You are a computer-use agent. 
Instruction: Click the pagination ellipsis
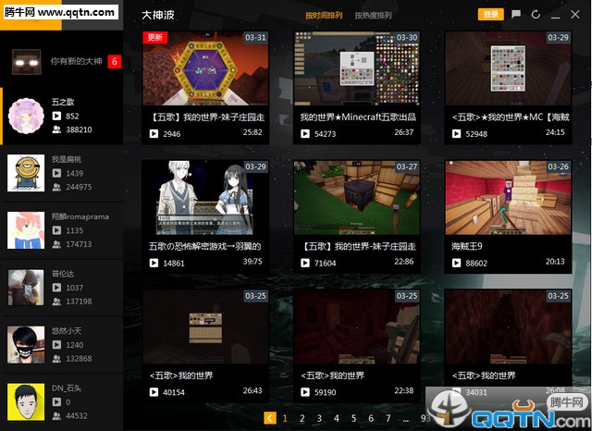[406, 420]
